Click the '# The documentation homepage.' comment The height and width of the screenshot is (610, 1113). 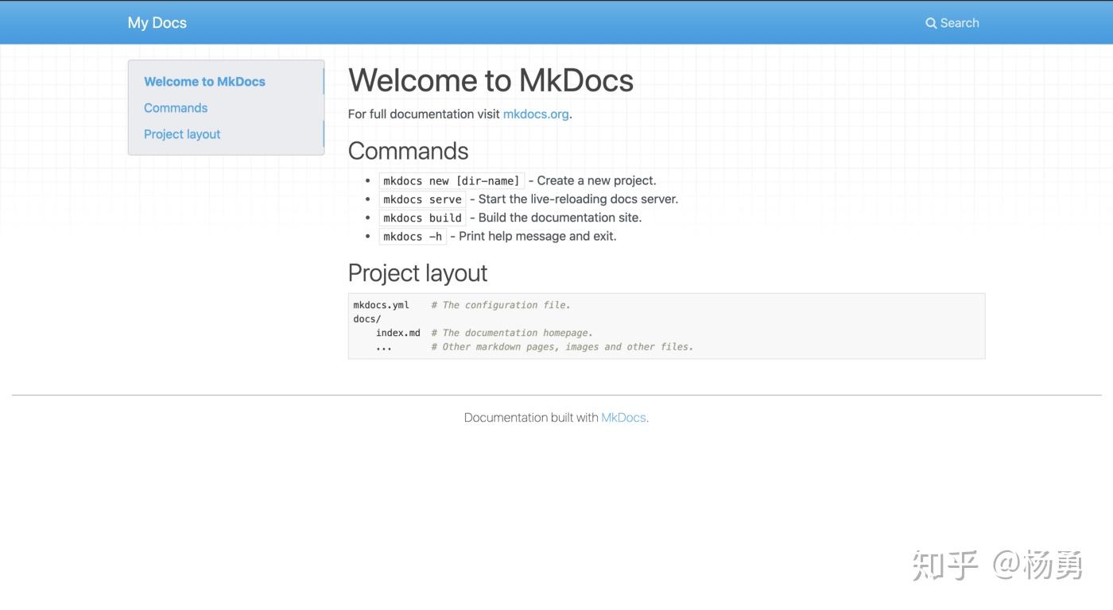pyautogui.click(x=512, y=333)
